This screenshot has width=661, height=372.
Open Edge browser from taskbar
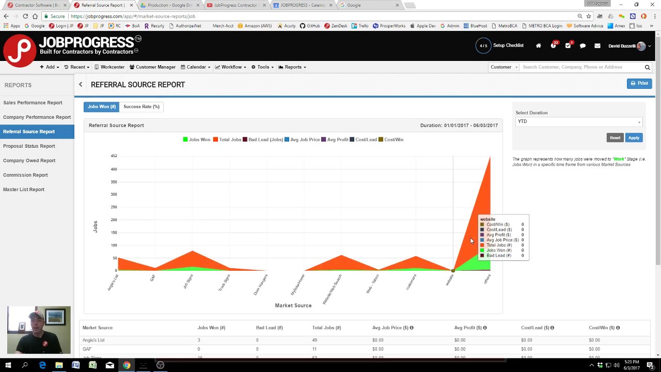click(42, 365)
